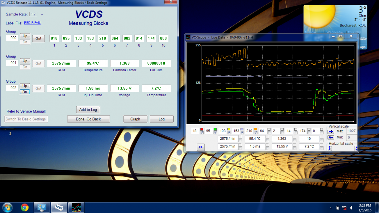This screenshot has height=213, width=379.
Task: Check the box beside 95.4 °C in VC-Scope
Action: 267,140
